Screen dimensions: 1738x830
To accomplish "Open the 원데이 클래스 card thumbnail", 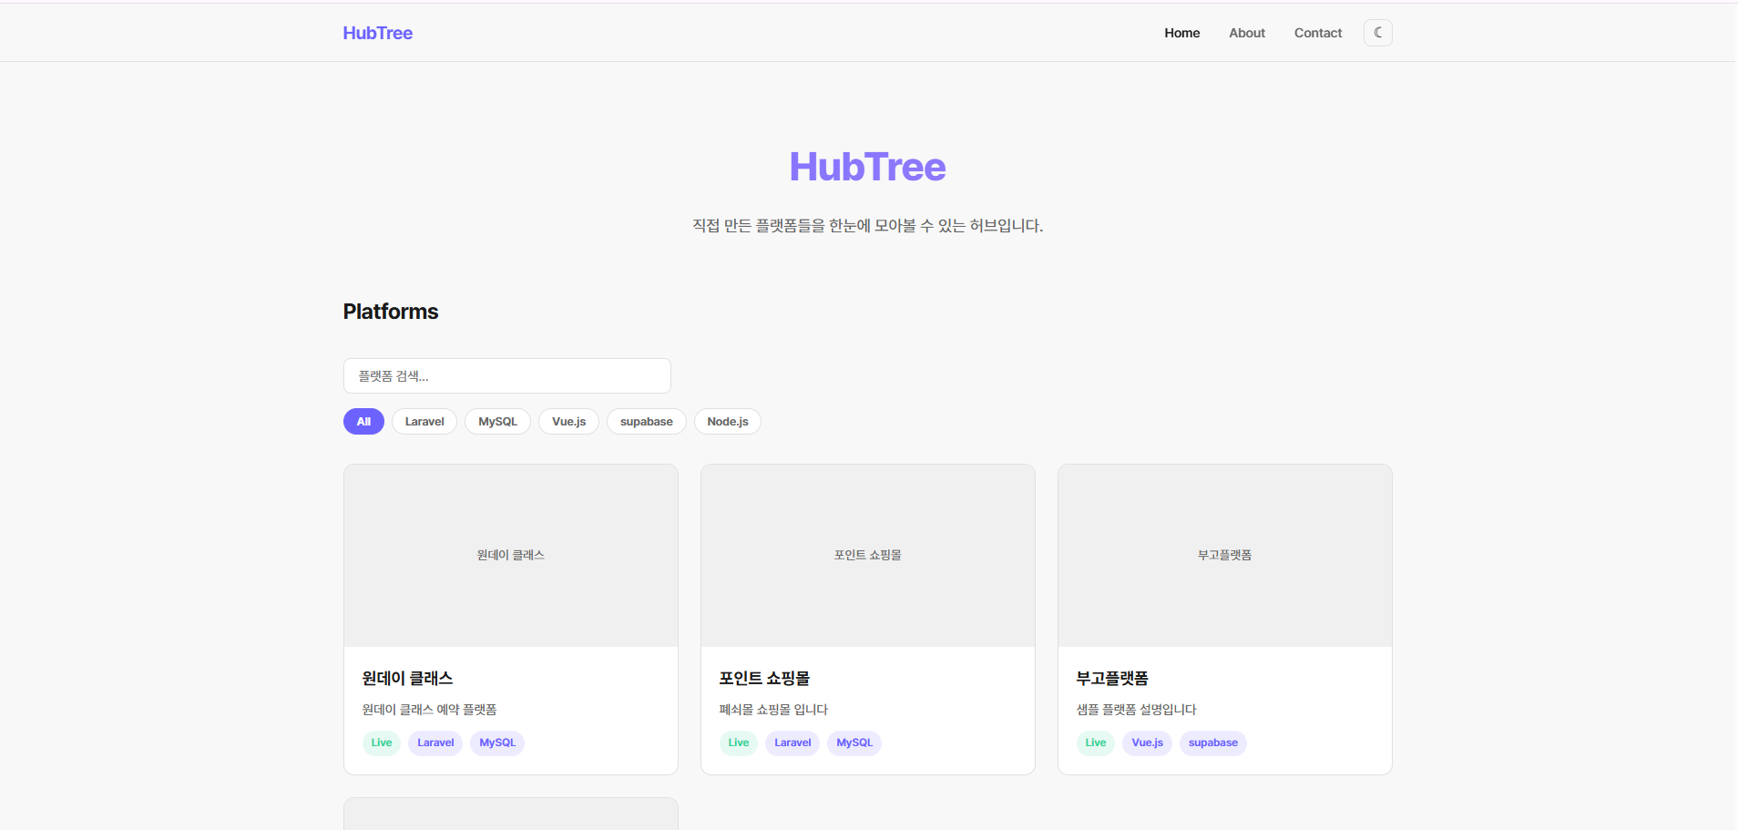I will click(x=510, y=555).
